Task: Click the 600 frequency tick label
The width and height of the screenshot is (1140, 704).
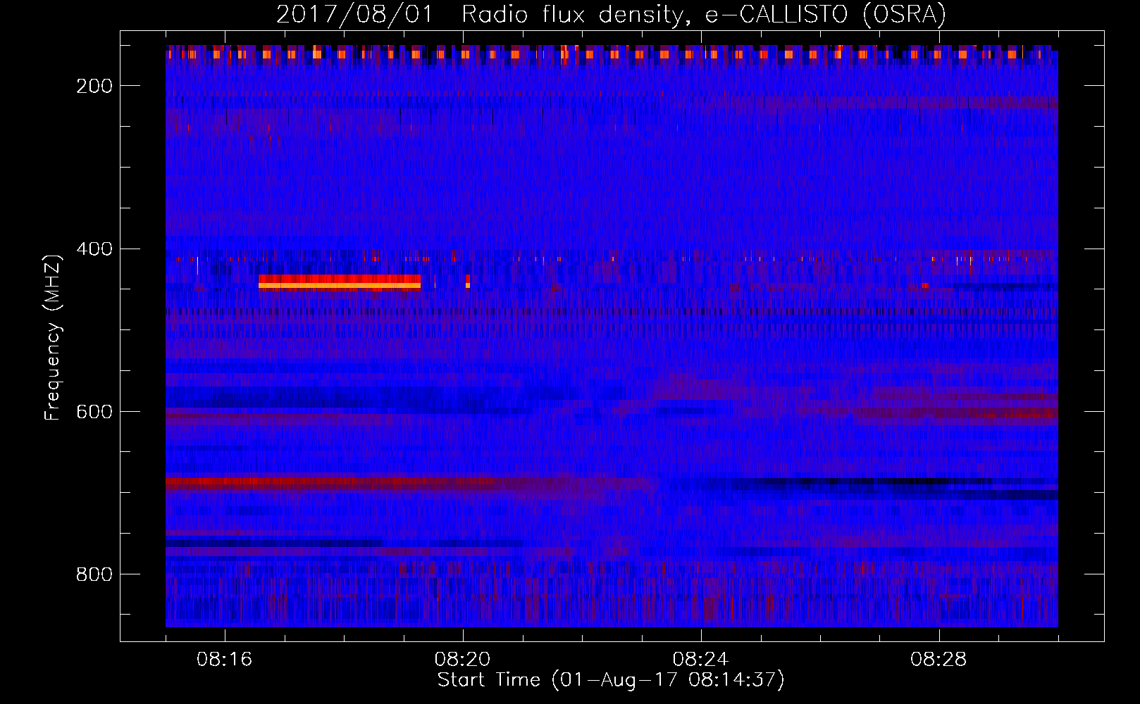Action: [x=94, y=412]
